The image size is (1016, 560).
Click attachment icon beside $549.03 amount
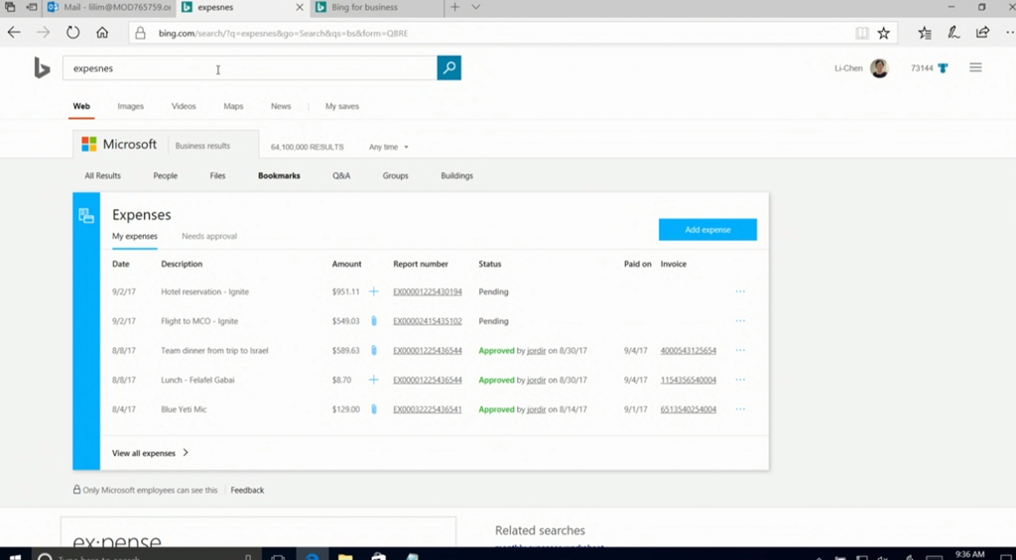374,321
